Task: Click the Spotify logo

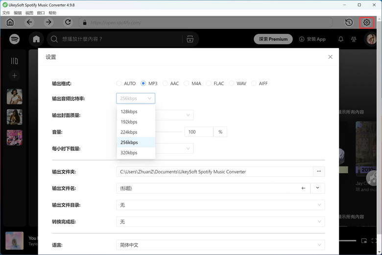Action: (x=14, y=39)
